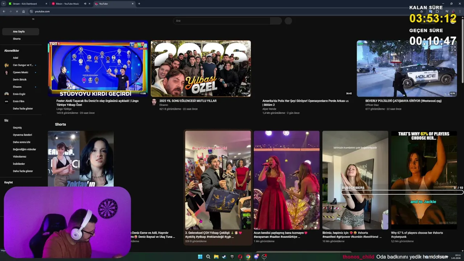Screen dimensions: 464x261
Task: Open Why 67 % of players title
Action: pos(417,235)
